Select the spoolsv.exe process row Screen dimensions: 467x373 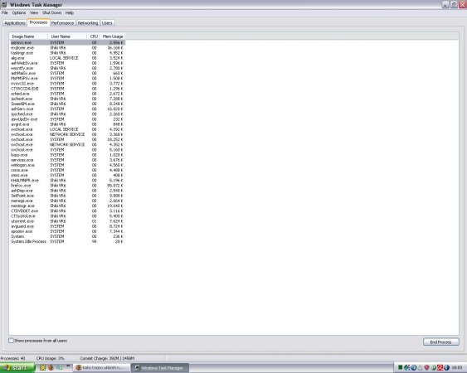point(67,231)
